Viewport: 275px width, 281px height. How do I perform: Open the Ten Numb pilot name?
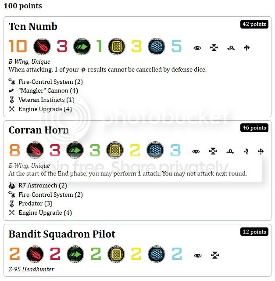33,26
